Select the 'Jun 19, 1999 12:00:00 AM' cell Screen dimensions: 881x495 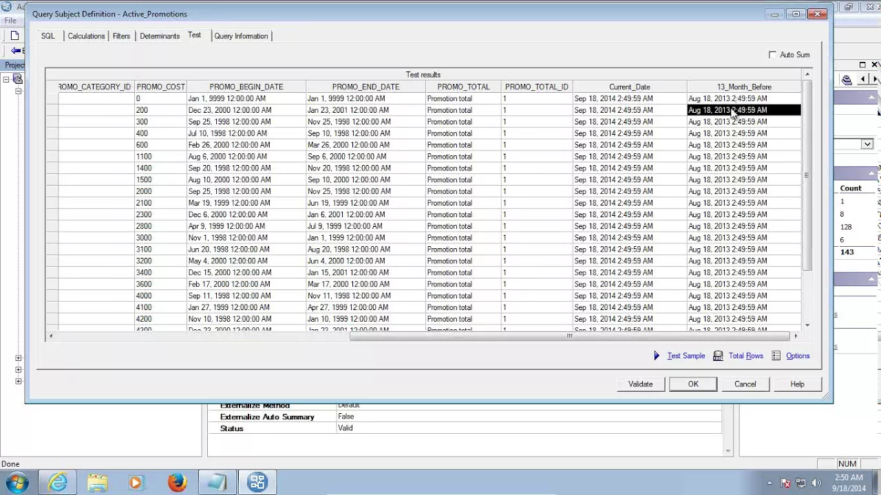(x=365, y=203)
